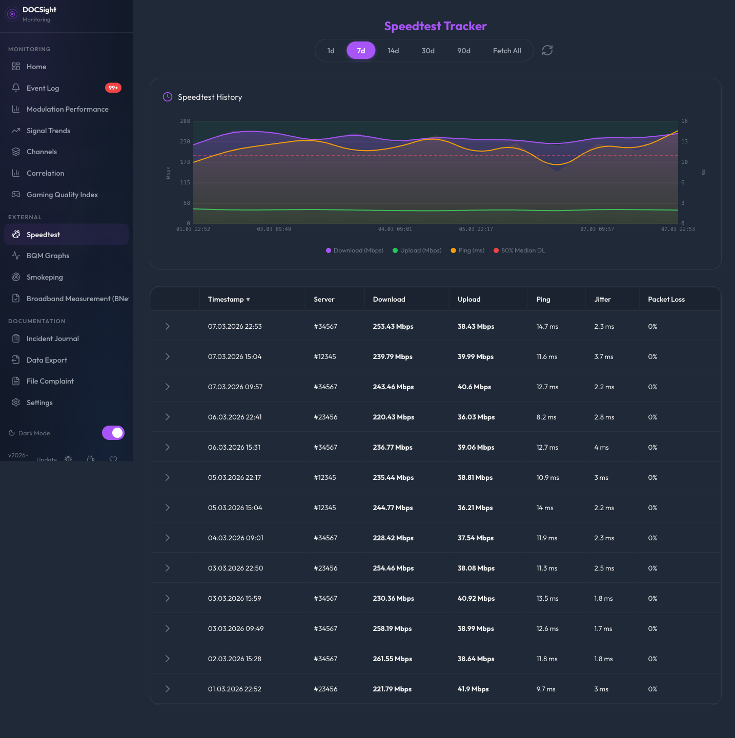This screenshot has height=738, width=735.
Task: Toggle the Ping (ms) legend entry off
Action: coord(467,250)
